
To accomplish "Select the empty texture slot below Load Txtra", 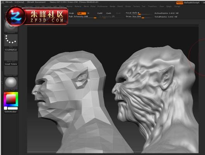I will tap(11, 70).
